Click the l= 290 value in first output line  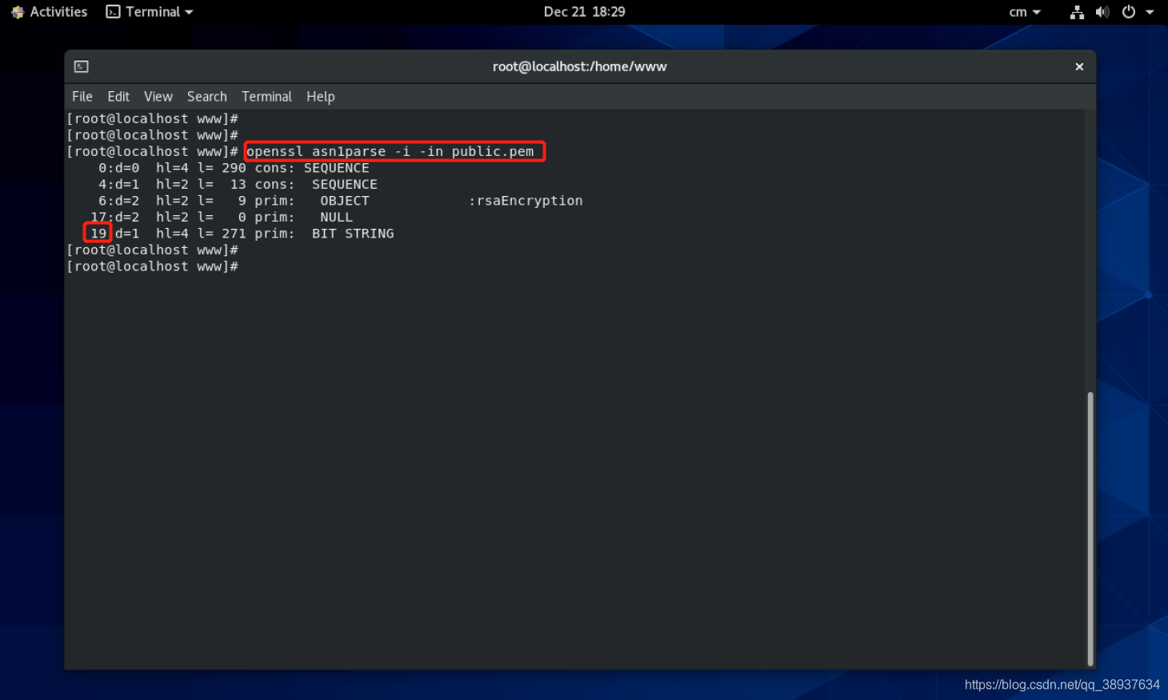click(x=222, y=168)
